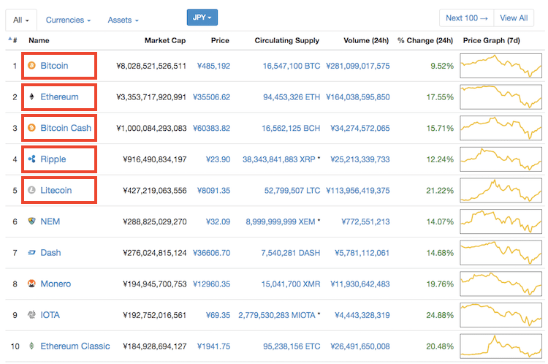
Task: Click volume ¥113,956,419,375 for Litecoin
Action: (x=358, y=190)
